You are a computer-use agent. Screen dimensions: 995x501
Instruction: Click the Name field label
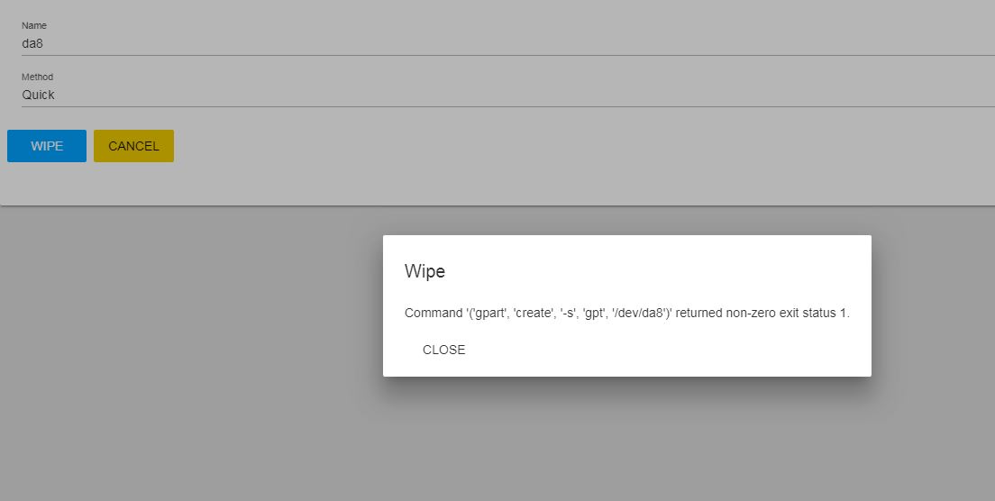pyautogui.click(x=34, y=25)
